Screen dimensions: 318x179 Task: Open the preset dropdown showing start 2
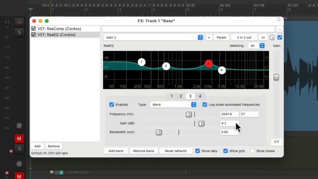point(154,38)
